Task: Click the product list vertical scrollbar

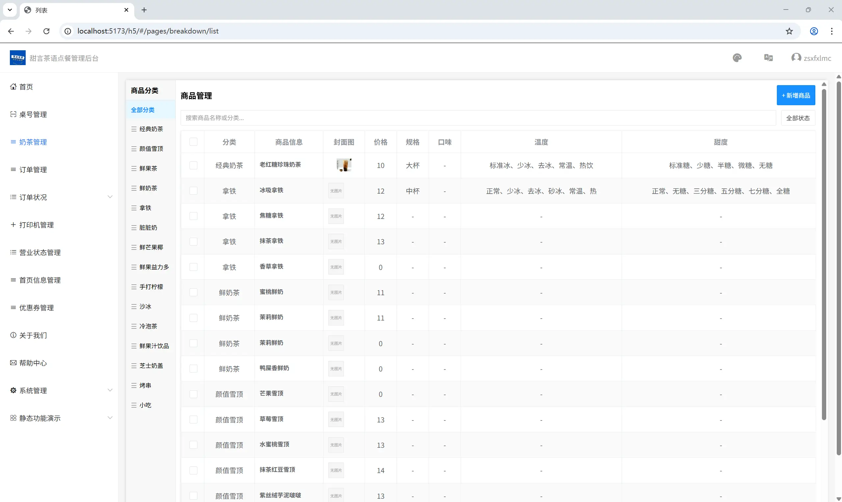Action: click(824, 254)
